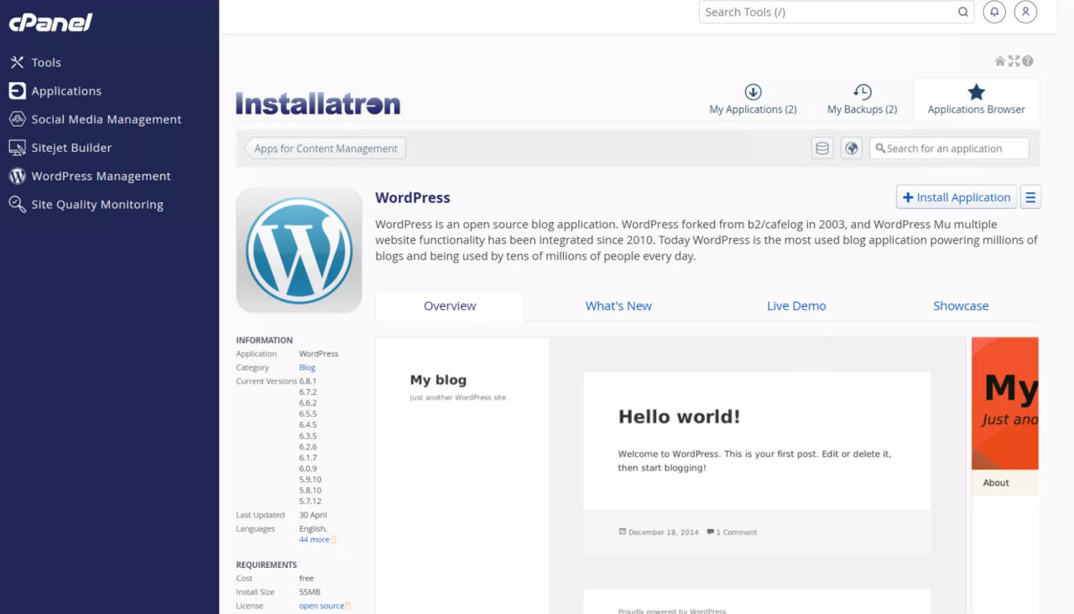Click the WordPress logo thumbnail

click(299, 250)
